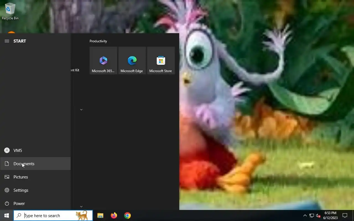The image size is (354, 221).
Task: Click the Windows Start button
Action: click(x=7, y=215)
